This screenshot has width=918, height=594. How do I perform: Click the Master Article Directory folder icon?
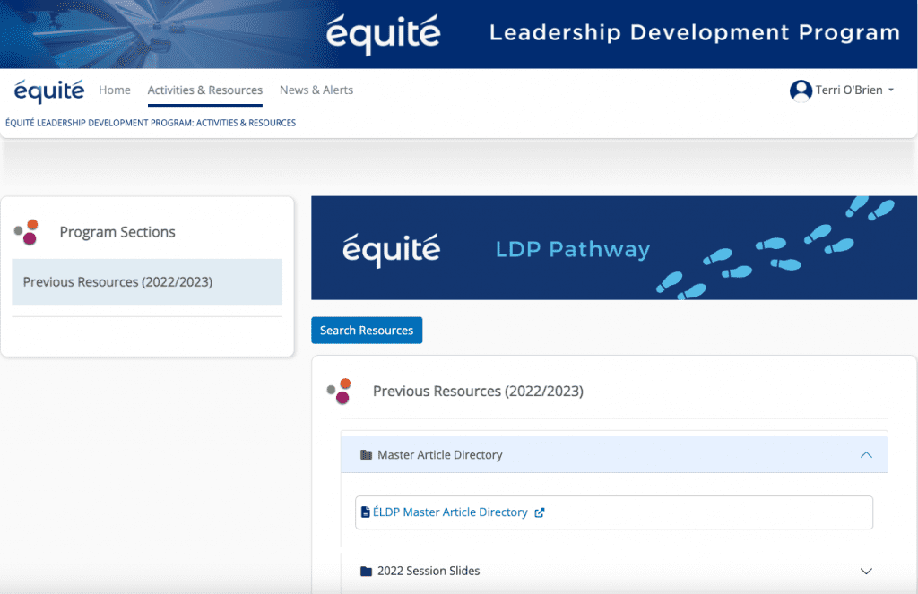(x=366, y=455)
